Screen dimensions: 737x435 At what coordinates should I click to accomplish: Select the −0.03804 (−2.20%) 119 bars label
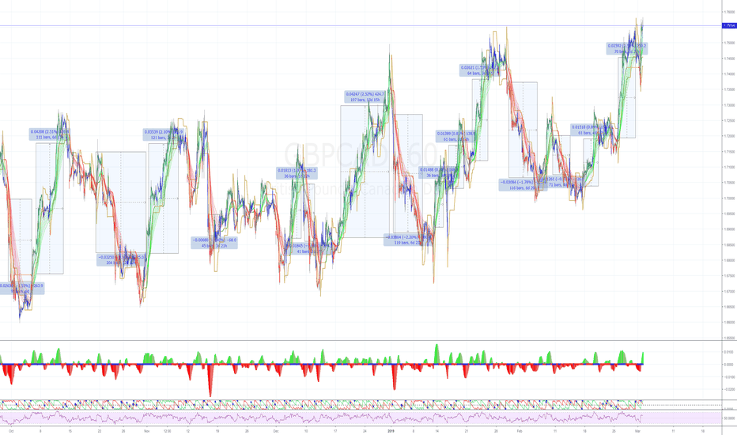(x=407, y=240)
